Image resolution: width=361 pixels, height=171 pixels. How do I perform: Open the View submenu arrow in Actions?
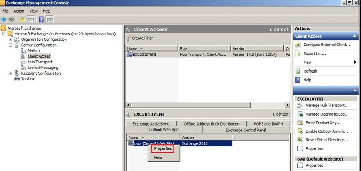coord(355,63)
